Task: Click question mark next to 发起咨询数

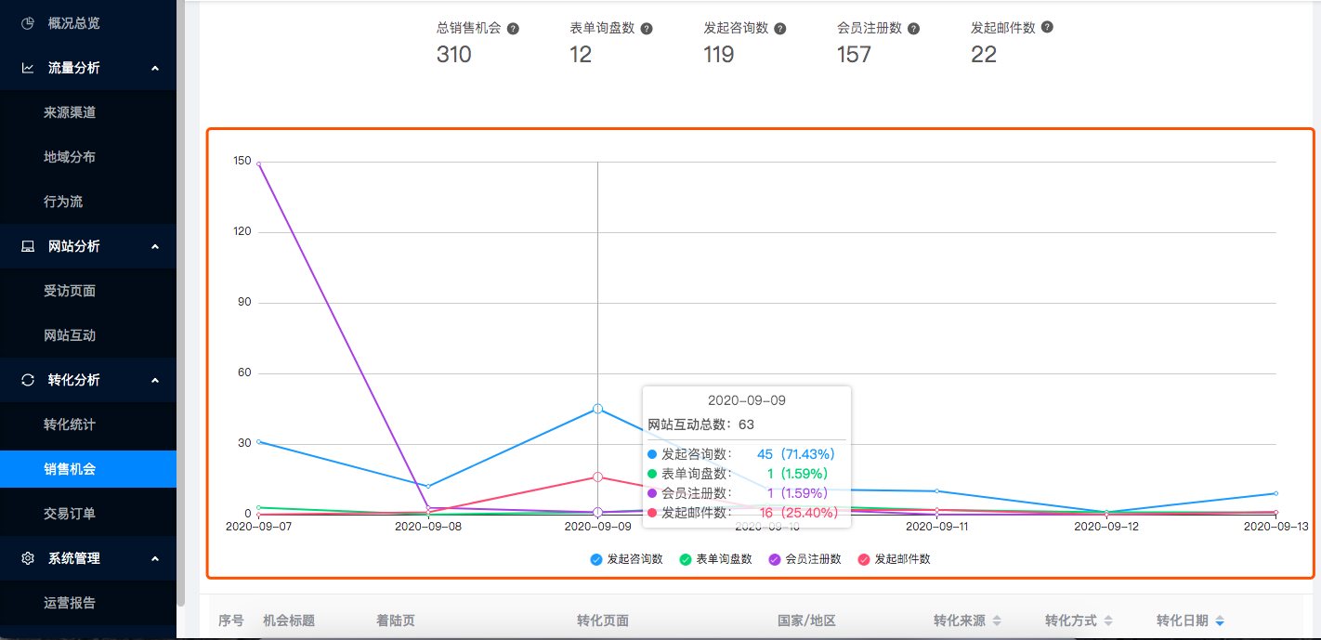Action: (x=780, y=29)
